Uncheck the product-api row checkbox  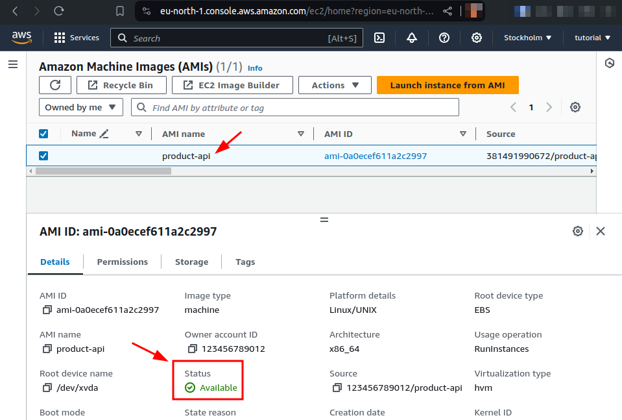tap(43, 156)
